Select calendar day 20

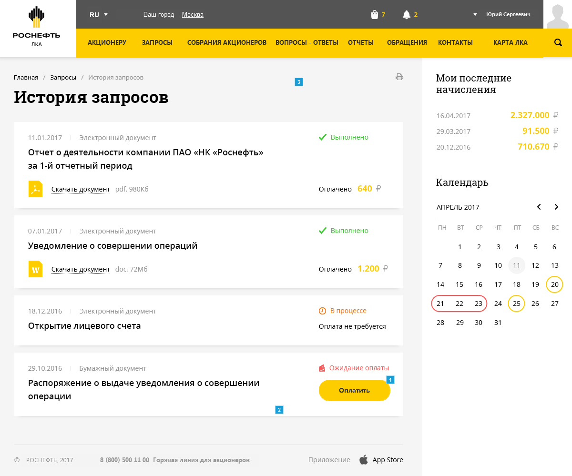(554, 284)
